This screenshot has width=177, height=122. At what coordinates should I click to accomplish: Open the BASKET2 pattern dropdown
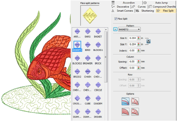pos(129,30)
